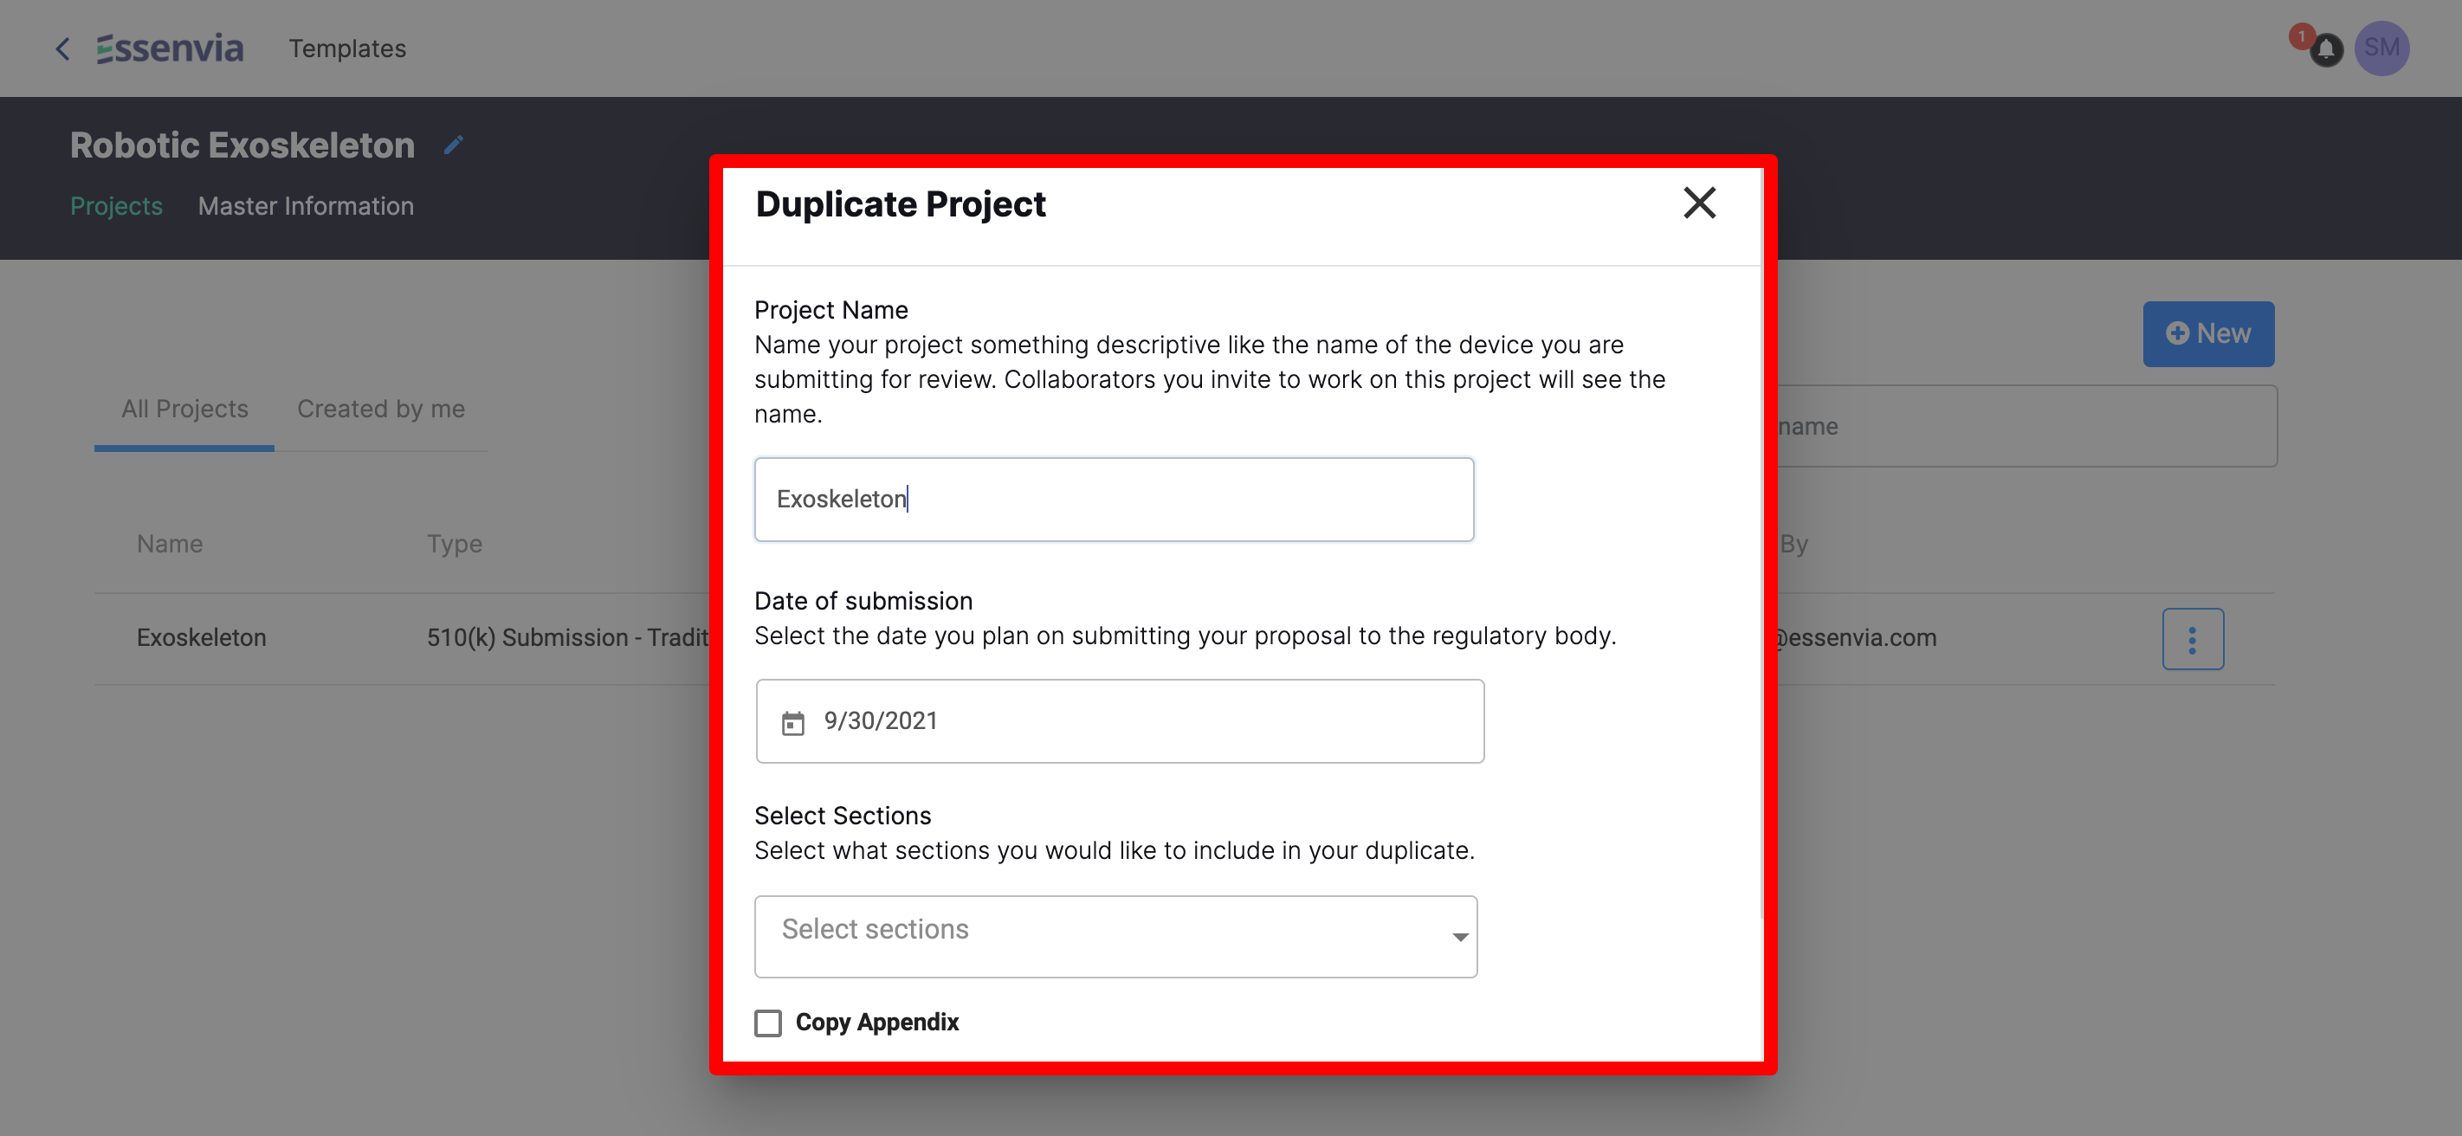
Task: Open the SM user avatar menu
Action: click(x=2381, y=48)
